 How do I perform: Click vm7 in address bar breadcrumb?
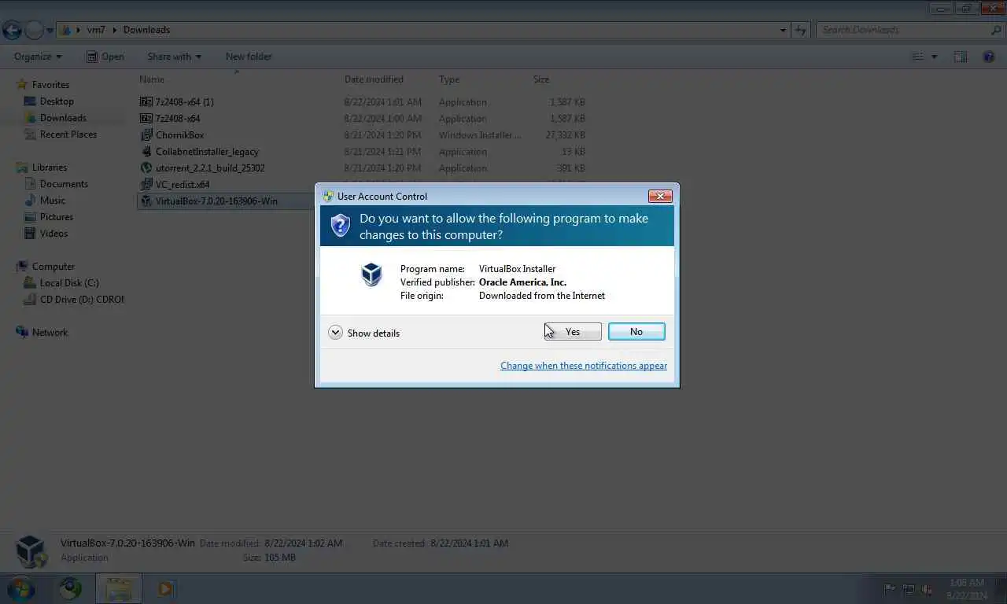point(96,30)
